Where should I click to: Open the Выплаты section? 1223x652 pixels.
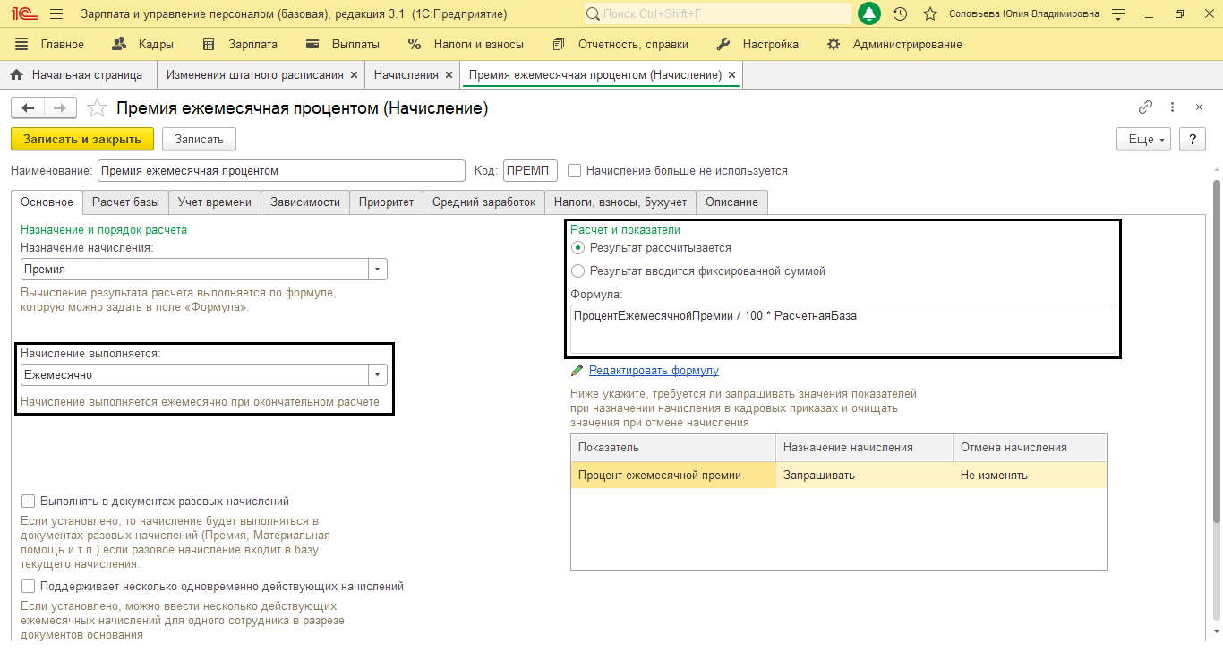(x=343, y=44)
